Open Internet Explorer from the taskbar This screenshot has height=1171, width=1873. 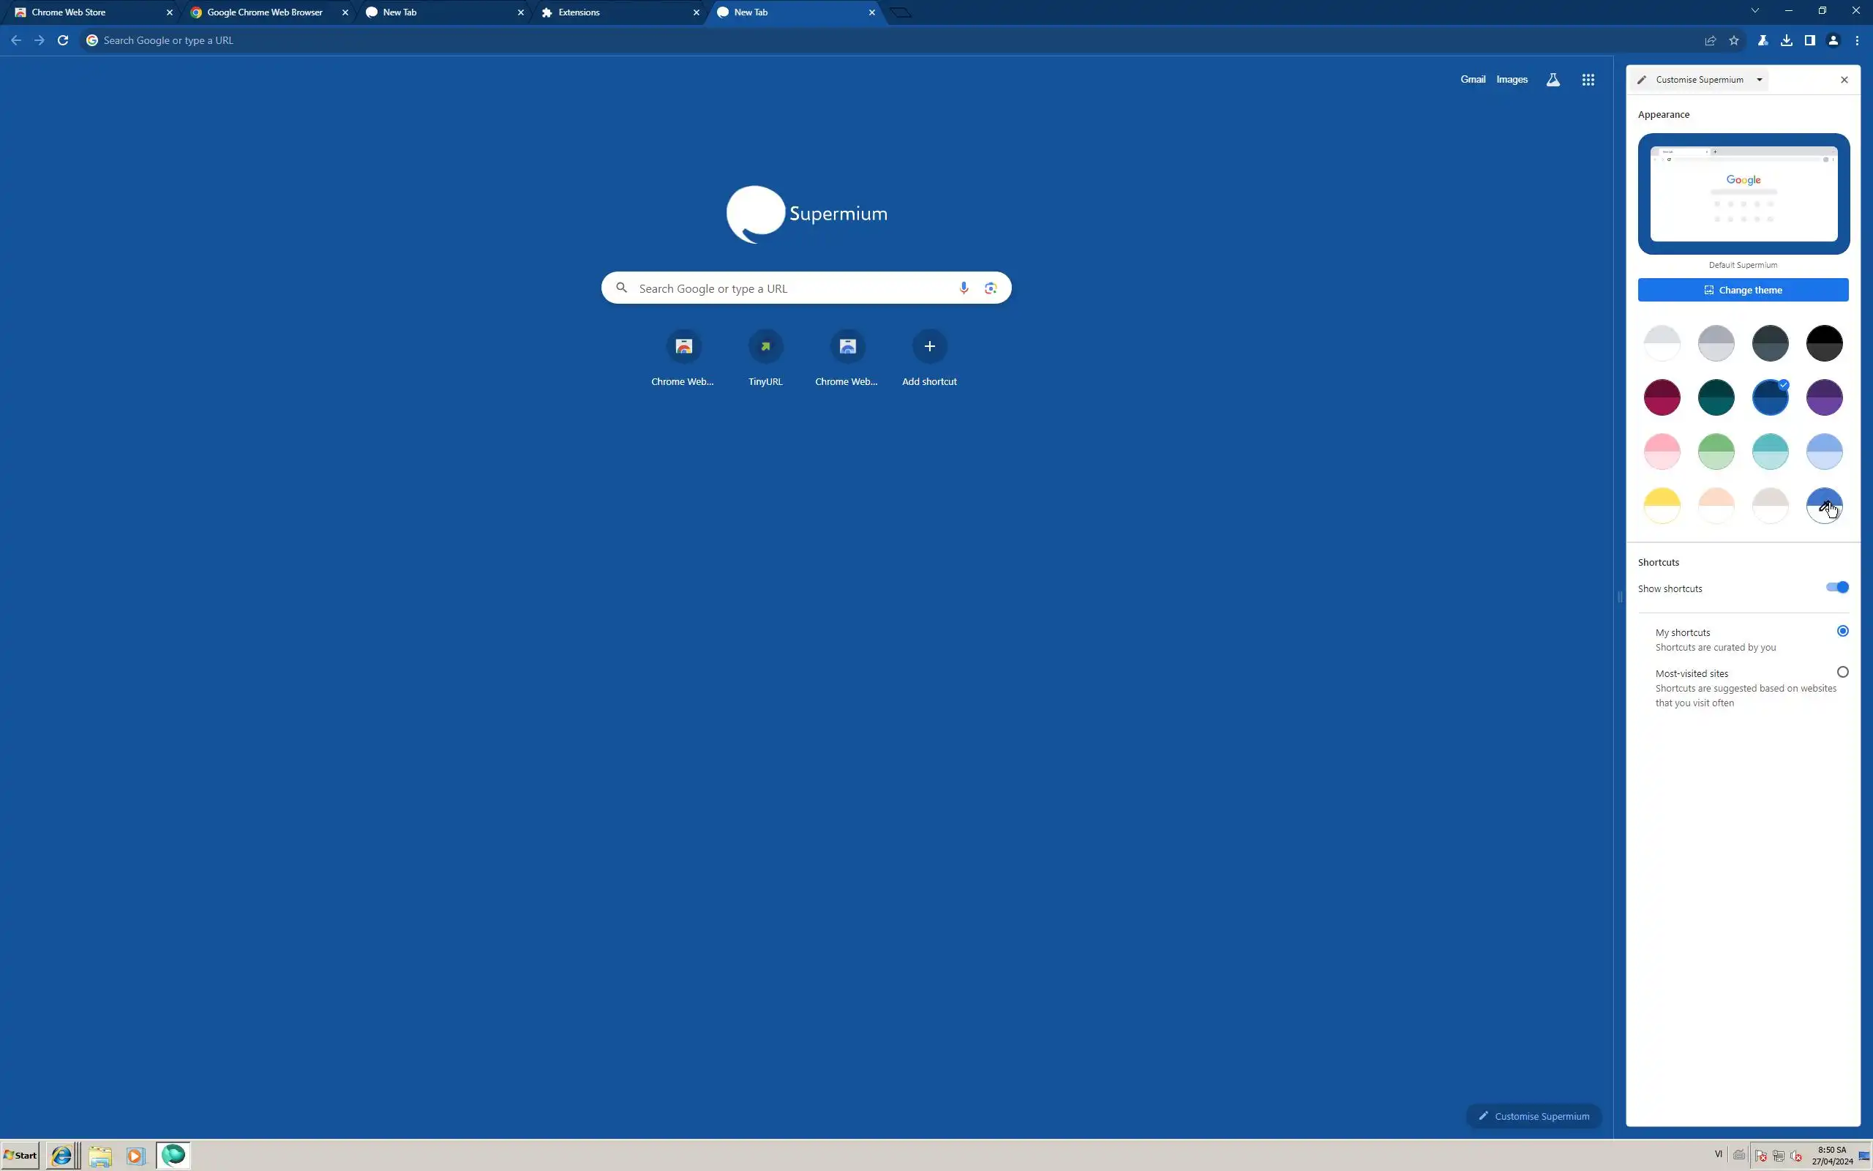click(61, 1156)
